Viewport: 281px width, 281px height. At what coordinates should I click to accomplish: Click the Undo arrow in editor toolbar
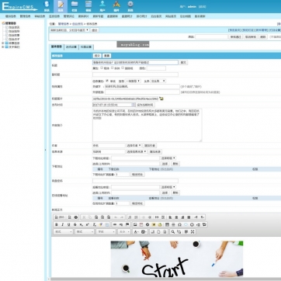coord(116,217)
